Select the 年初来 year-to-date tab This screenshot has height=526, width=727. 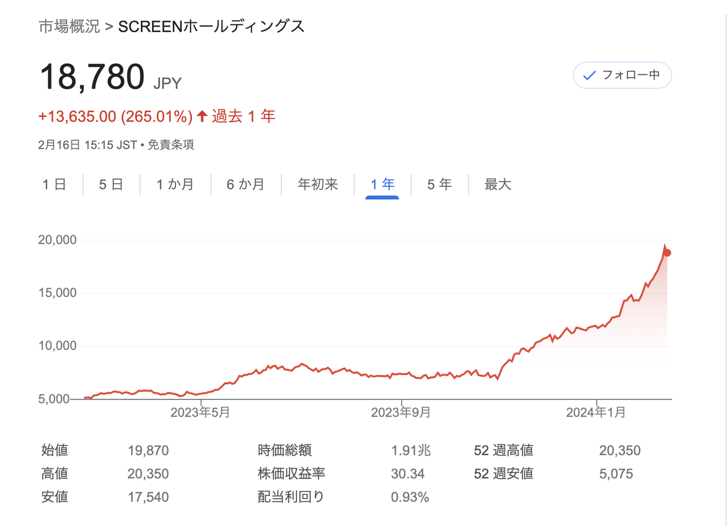tap(317, 184)
